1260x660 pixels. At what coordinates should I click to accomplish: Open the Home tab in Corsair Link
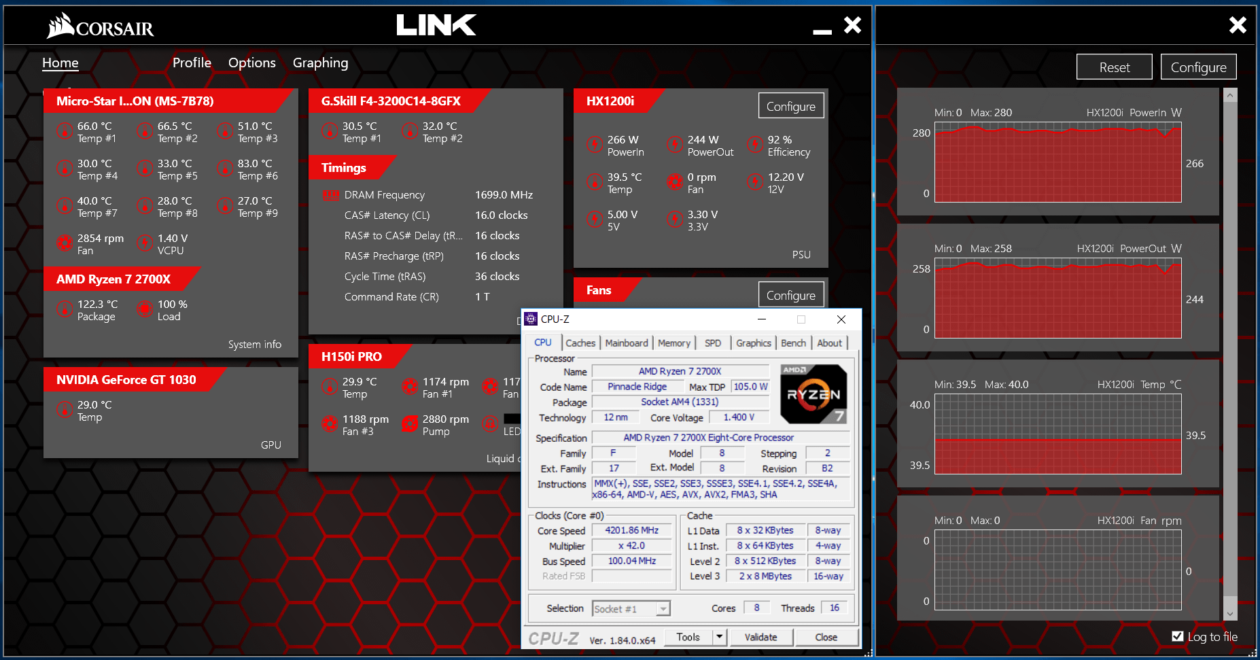pos(60,63)
